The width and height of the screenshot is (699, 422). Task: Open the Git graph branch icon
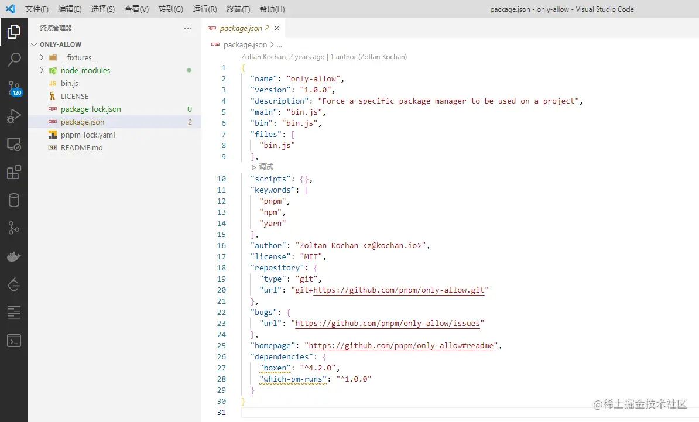pyautogui.click(x=14, y=228)
